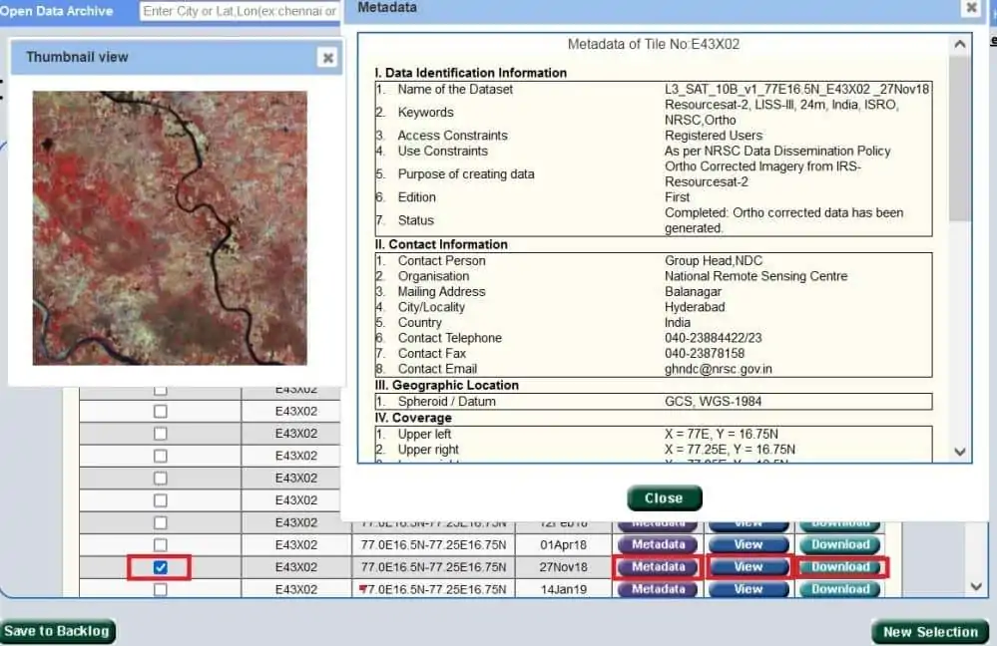Open Metadata for the 01Apr18 tile
Viewport: 997px width, 646px height.
[657, 544]
